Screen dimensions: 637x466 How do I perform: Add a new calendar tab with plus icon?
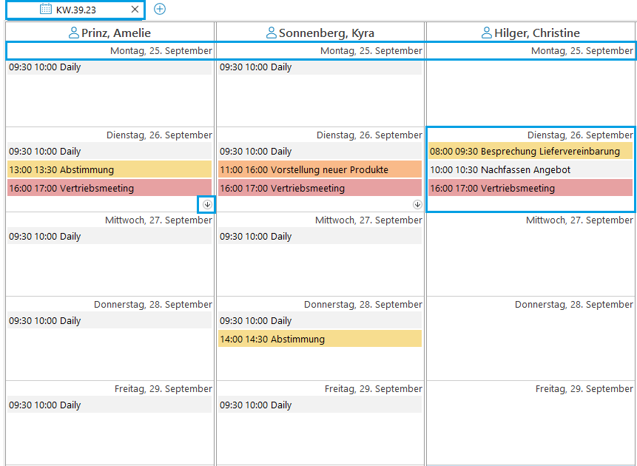(160, 10)
